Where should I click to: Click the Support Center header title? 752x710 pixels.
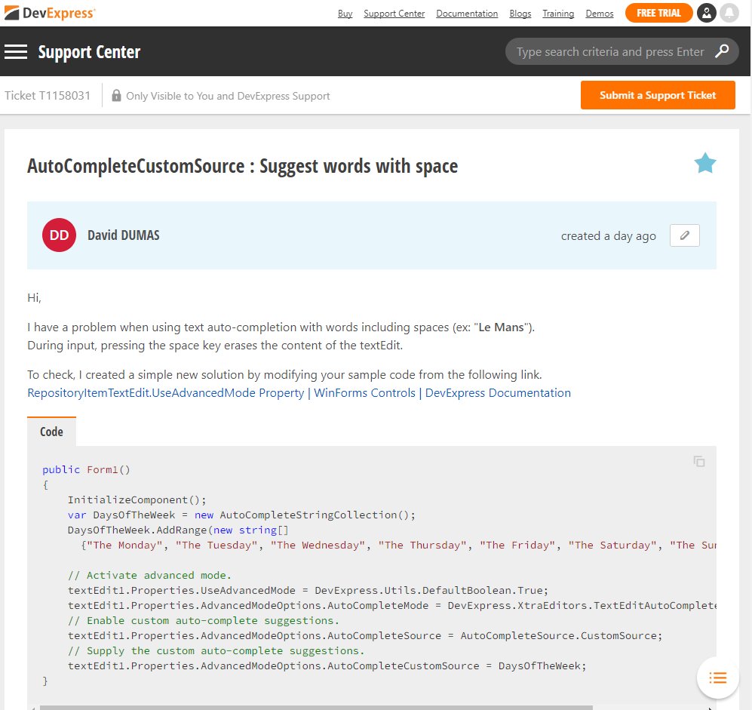pos(89,52)
